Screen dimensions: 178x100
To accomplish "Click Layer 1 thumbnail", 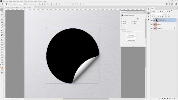I will pos(155,24).
